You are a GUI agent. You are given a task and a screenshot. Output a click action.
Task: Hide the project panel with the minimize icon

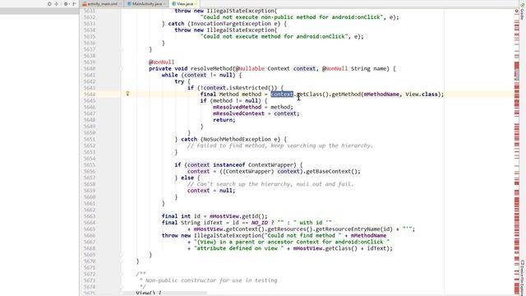click(x=74, y=4)
